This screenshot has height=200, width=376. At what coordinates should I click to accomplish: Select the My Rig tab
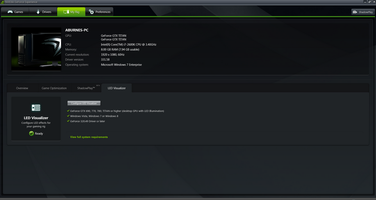[x=71, y=12]
